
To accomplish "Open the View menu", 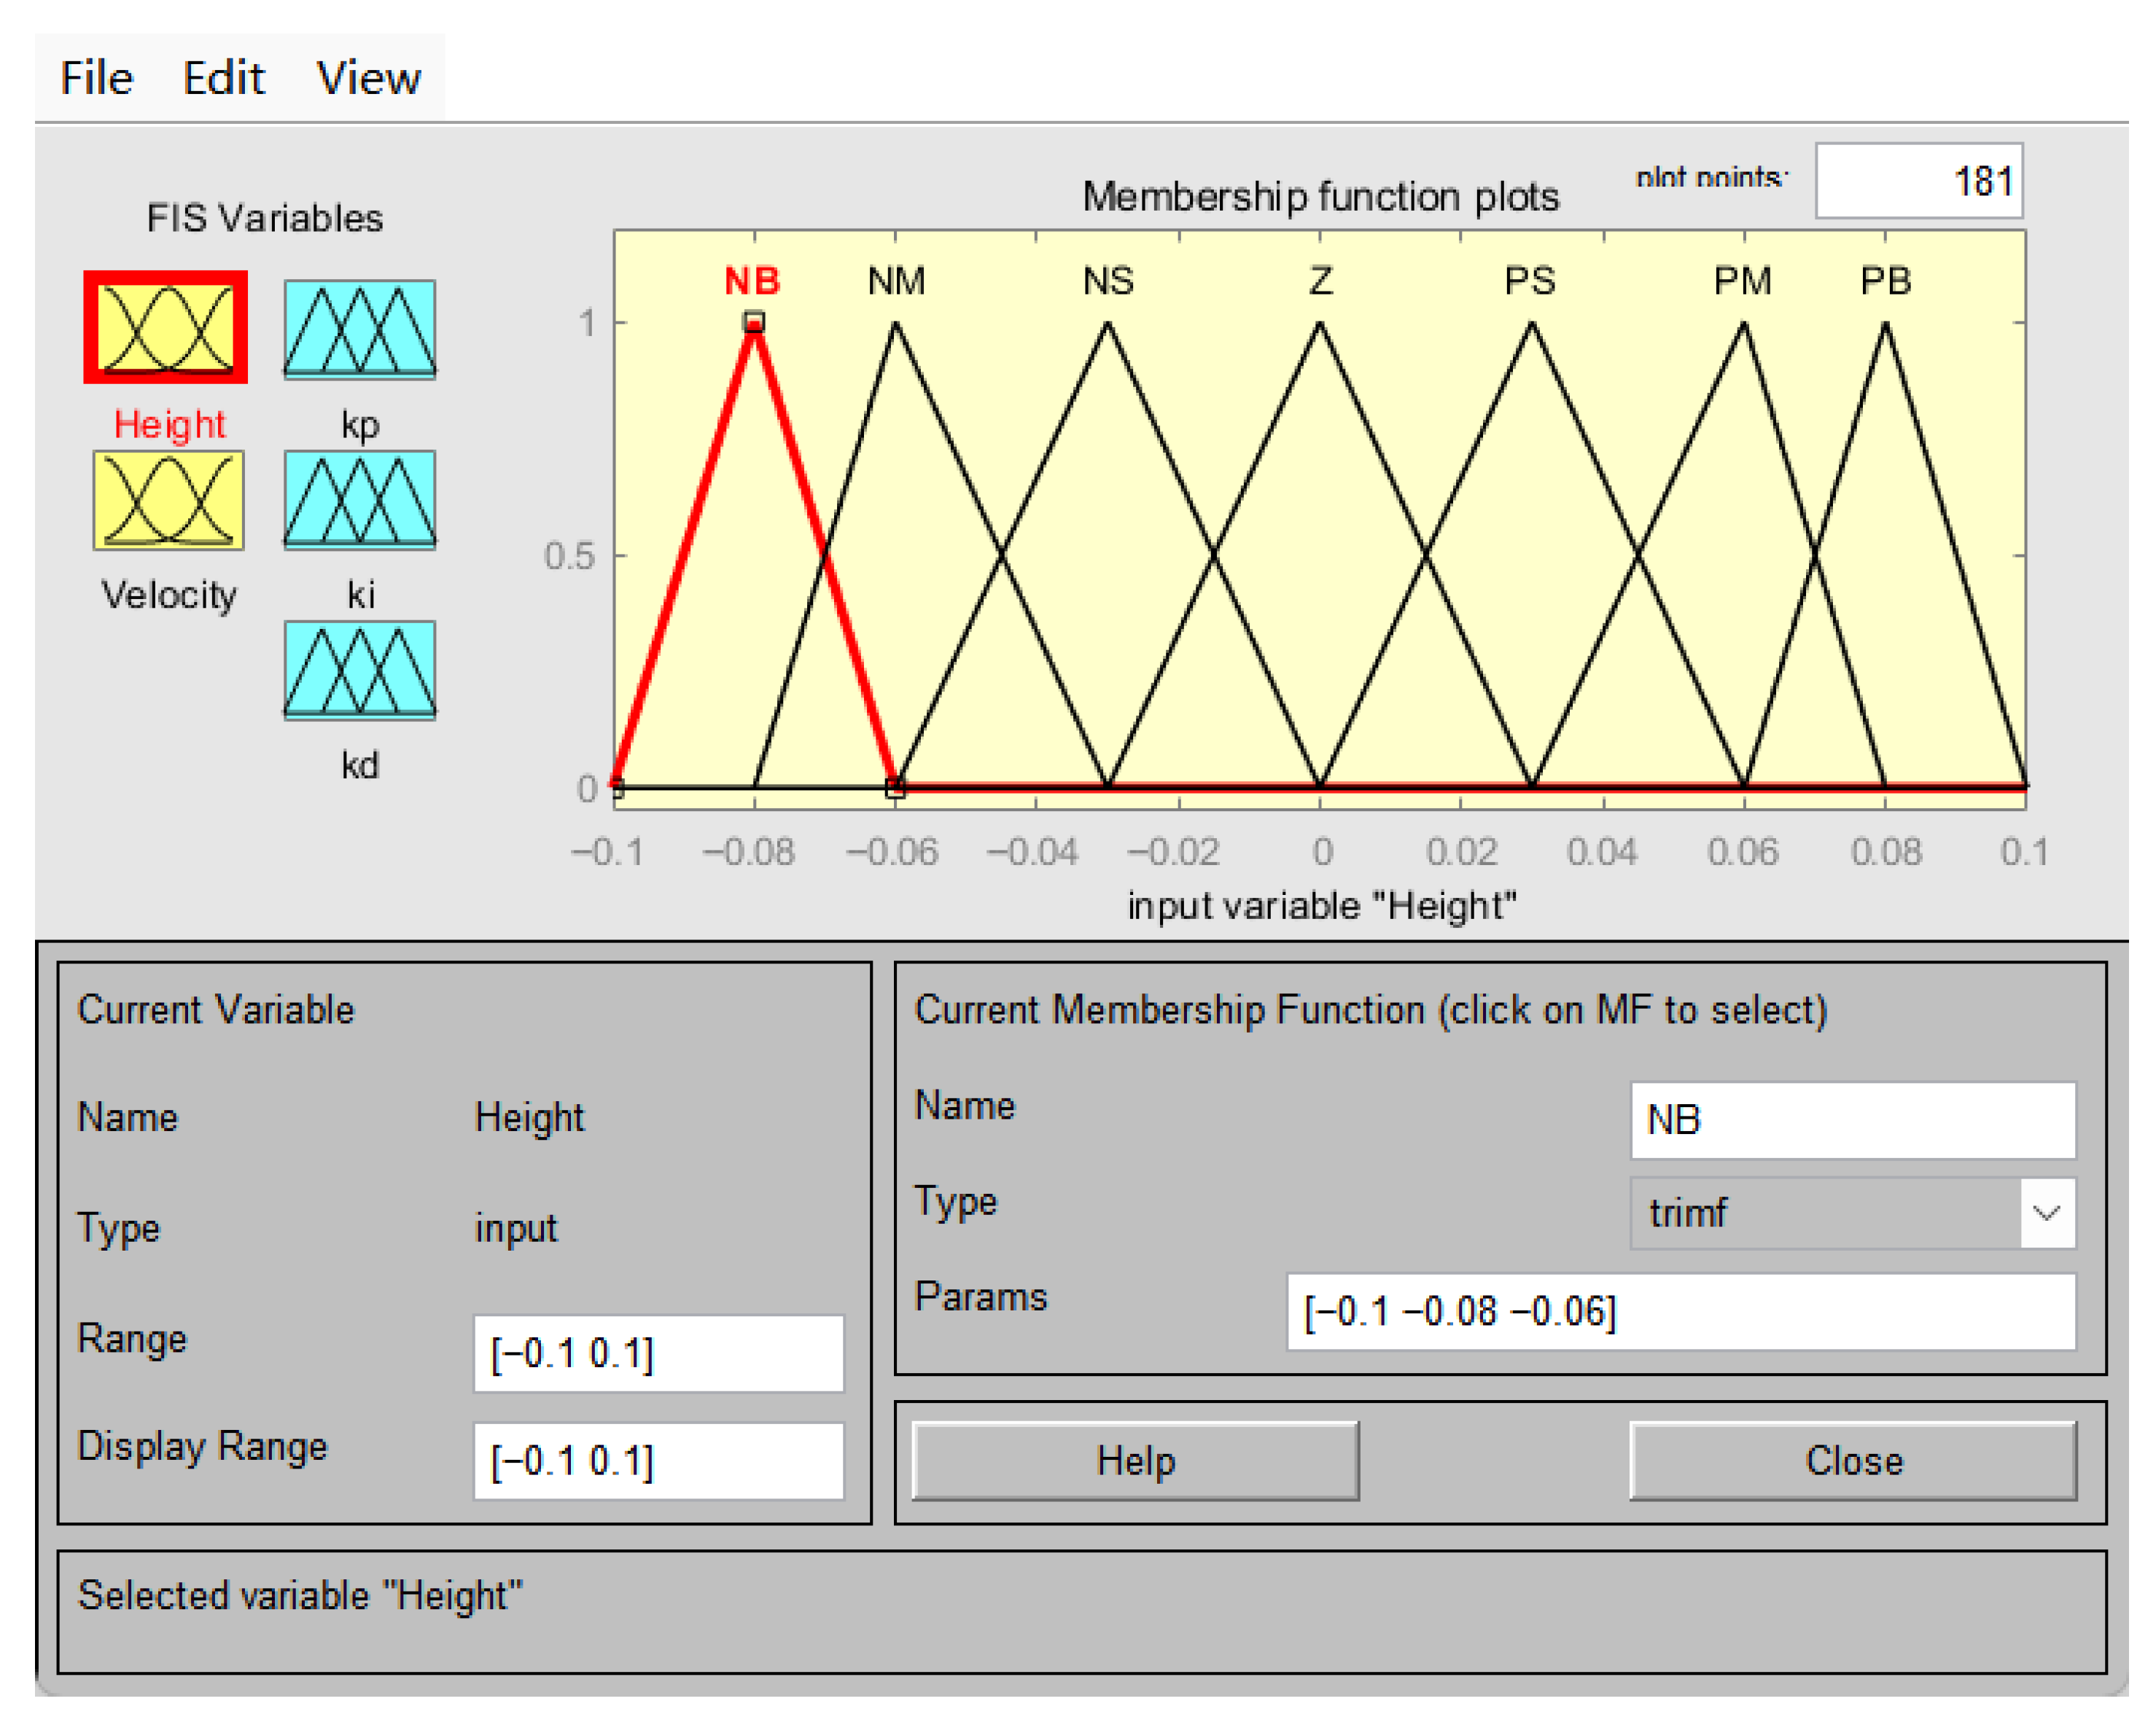I will click(x=368, y=78).
